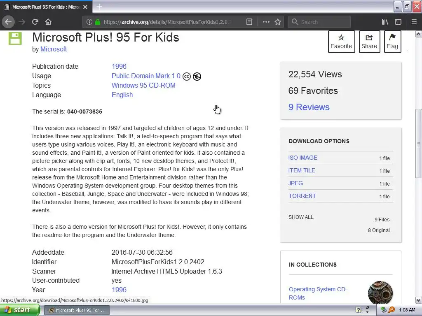Screen dimensions: 422x316
Task: Go back to the previous page
Action: coord(8,22)
